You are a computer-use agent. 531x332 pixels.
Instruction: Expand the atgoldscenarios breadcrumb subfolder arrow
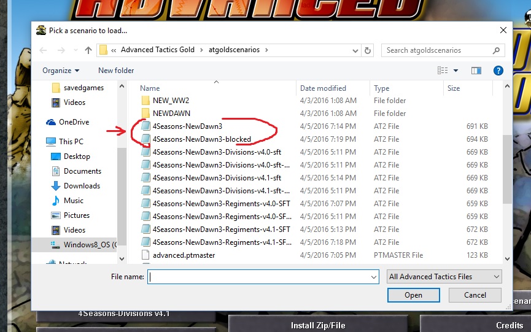[266, 50]
